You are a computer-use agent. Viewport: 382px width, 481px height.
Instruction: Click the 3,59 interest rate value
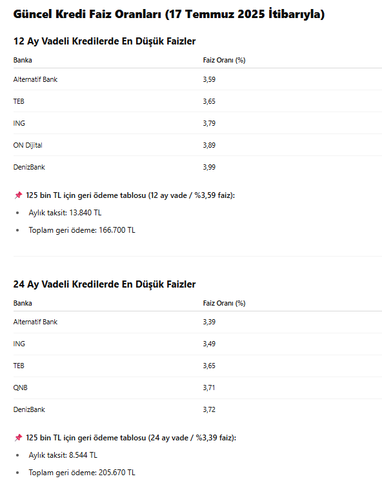[x=209, y=79]
